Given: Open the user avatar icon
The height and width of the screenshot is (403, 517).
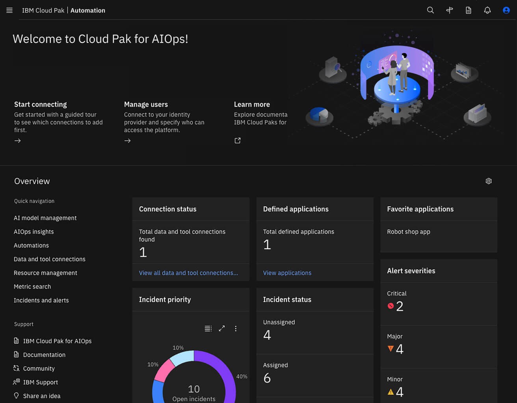Looking at the screenshot, I should click(x=506, y=10).
